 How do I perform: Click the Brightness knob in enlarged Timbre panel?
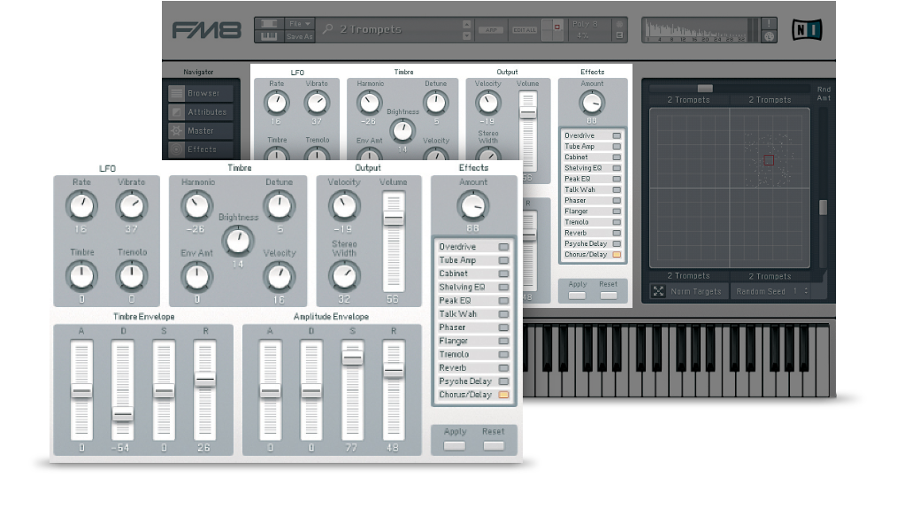[238, 241]
